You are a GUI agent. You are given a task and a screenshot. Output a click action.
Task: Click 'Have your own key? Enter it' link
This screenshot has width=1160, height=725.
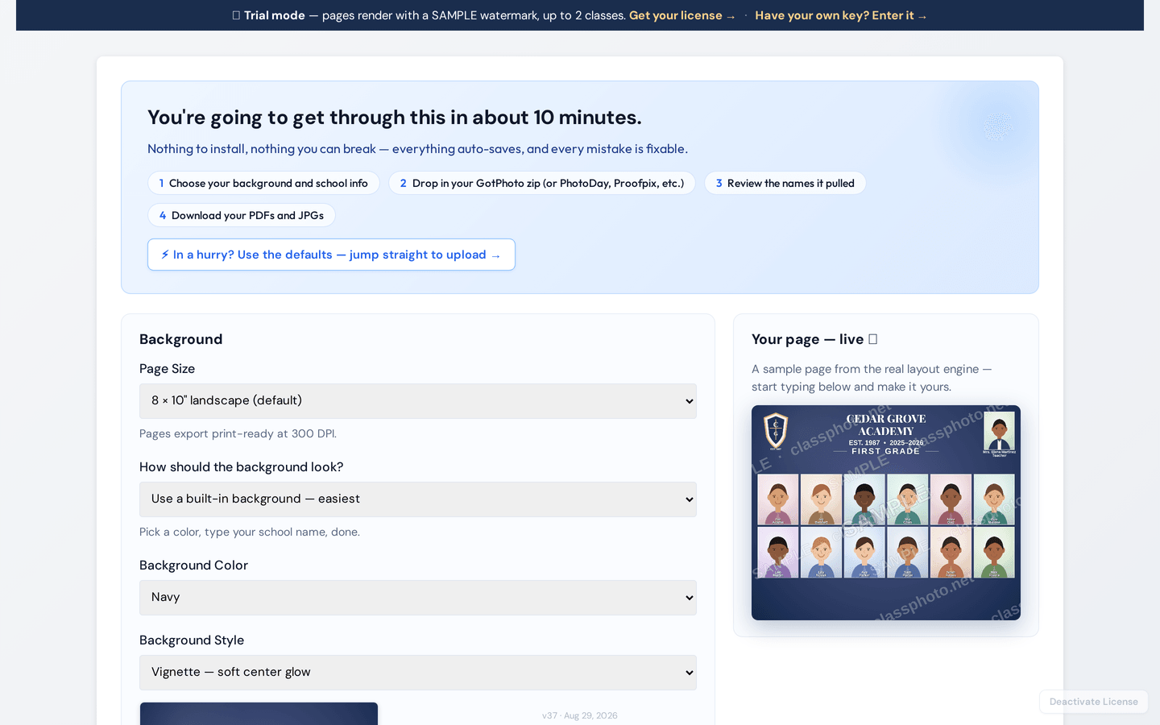(x=840, y=15)
